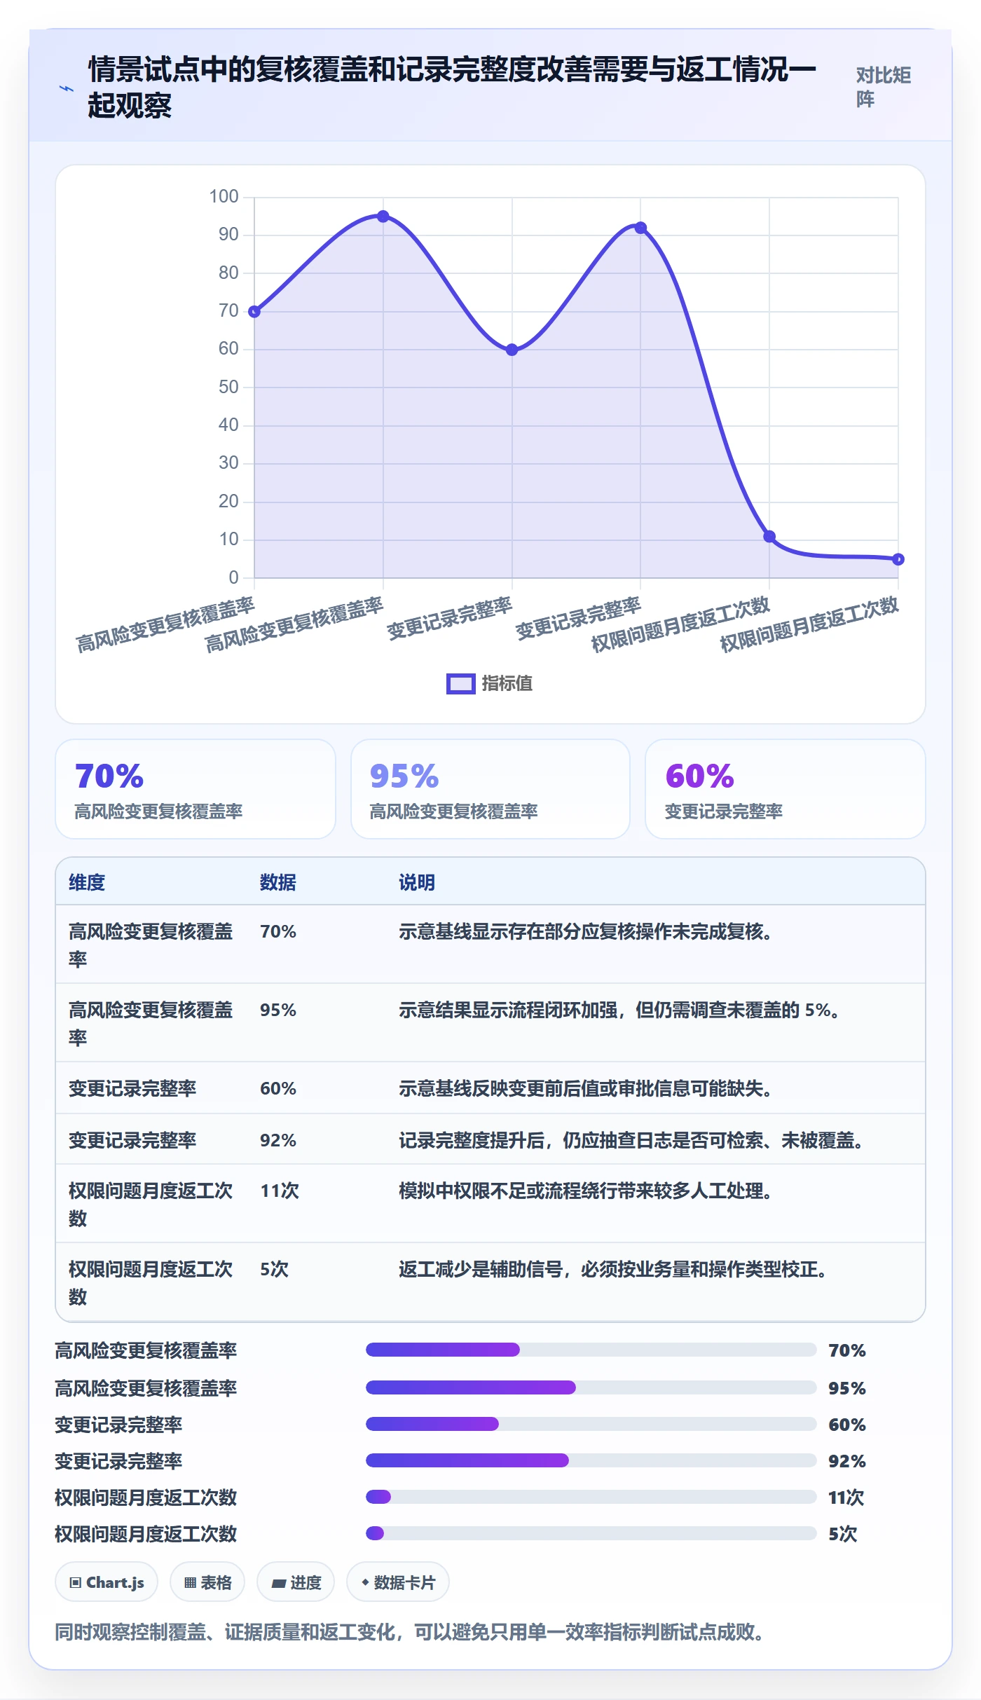This screenshot has width=981, height=1700.
Task: Click the note 示意基线显示存在部分应复核操作未完成复核
Action: tap(586, 932)
